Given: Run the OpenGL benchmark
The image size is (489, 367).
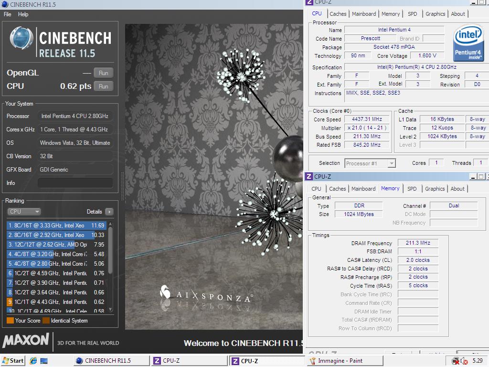Looking at the screenshot, I should coord(103,73).
